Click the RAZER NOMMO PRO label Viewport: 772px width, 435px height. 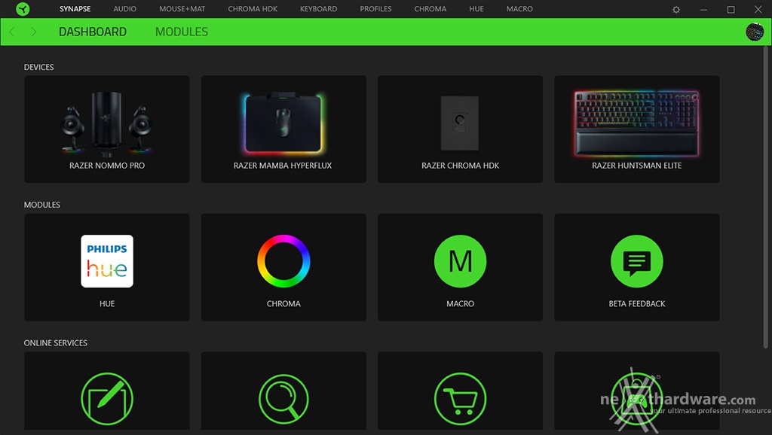tap(107, 166)
